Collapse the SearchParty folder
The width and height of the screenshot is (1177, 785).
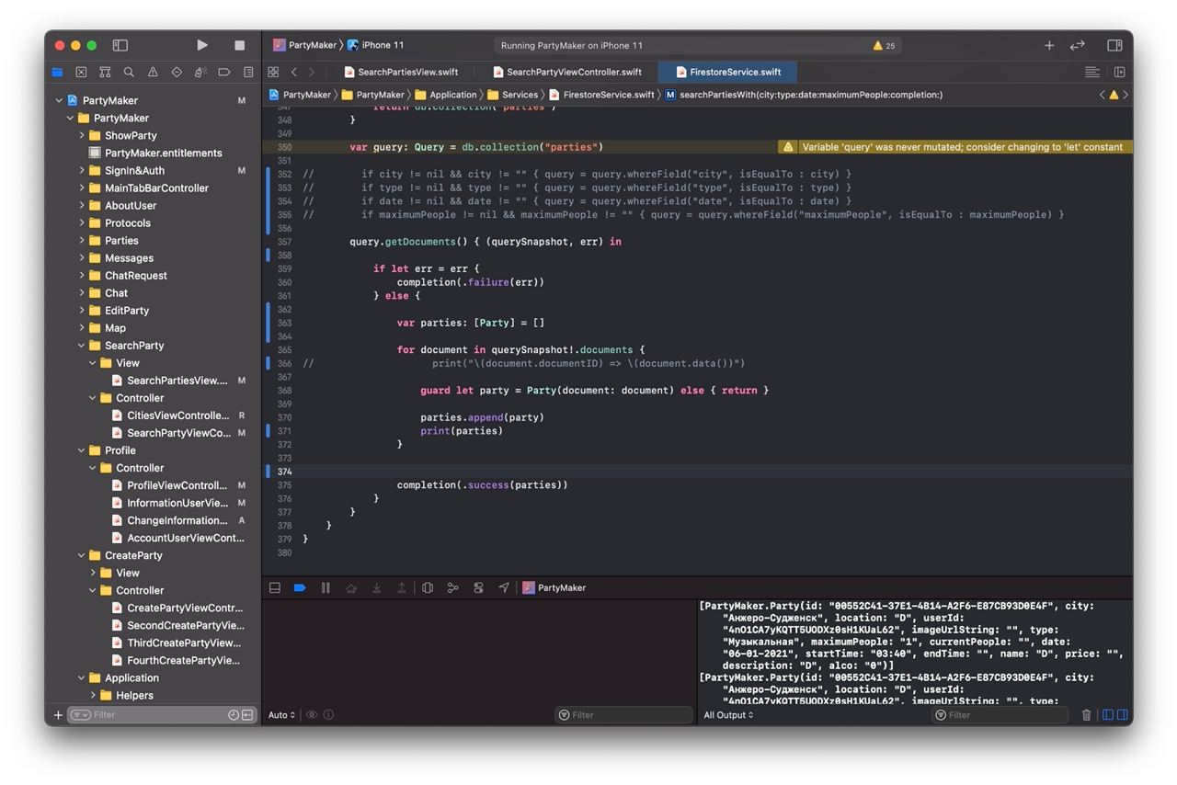point(82,346)
